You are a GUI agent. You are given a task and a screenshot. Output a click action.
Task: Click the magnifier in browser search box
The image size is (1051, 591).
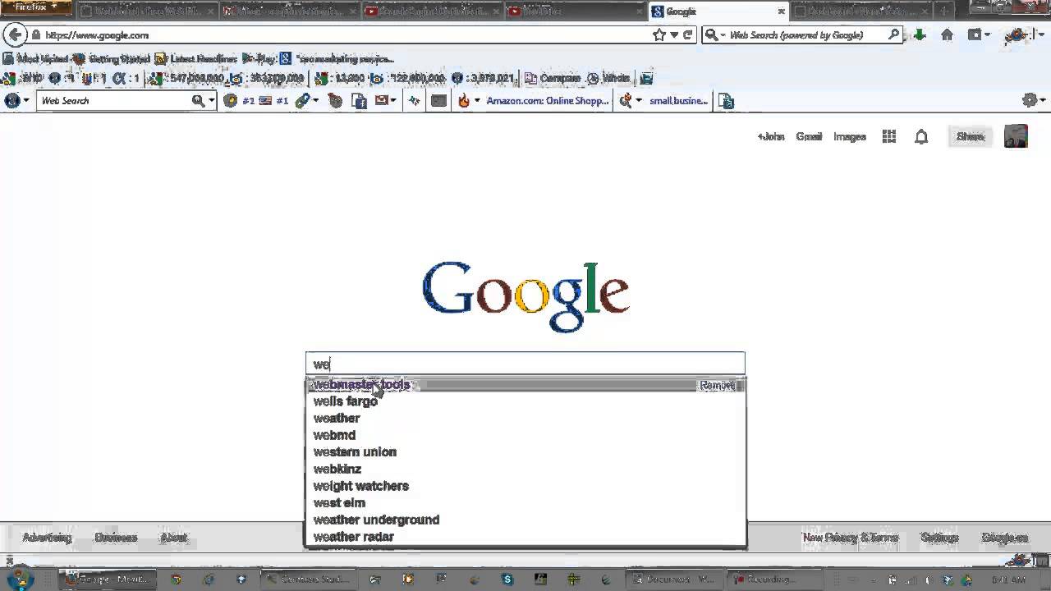click(893, 35)
